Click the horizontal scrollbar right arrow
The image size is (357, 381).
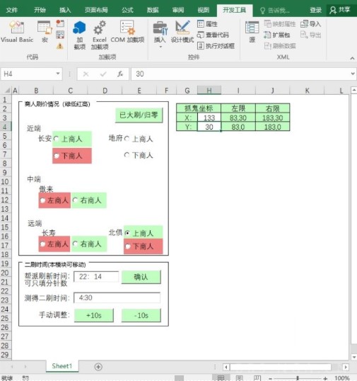(346, 367)
